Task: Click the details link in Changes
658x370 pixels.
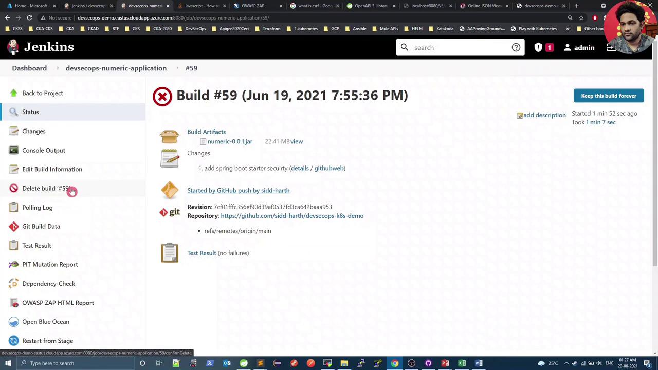Action: pos(299,168)
